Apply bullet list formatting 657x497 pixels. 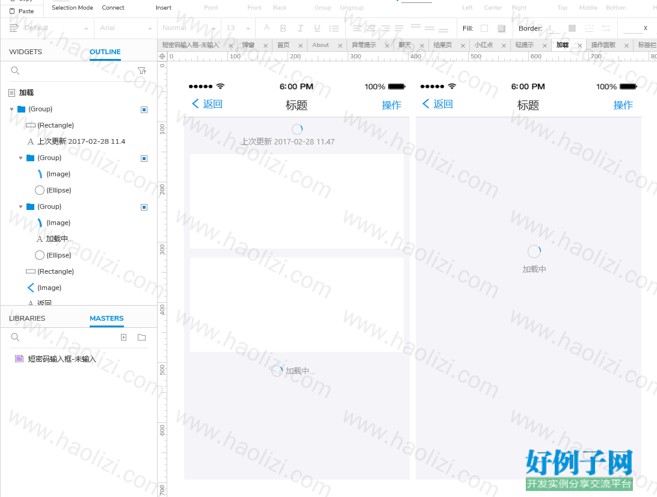pos(334,28)
